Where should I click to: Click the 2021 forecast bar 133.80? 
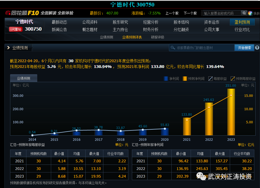coord(187,126)
